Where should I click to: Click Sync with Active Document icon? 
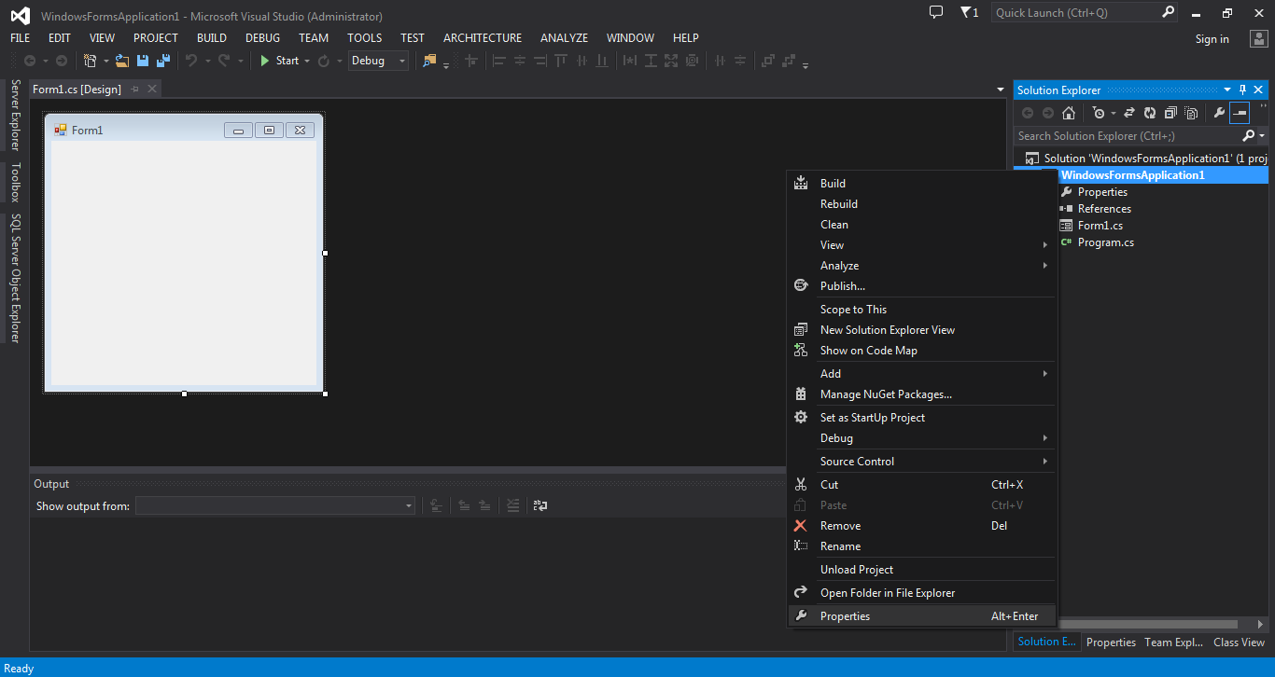(1128, 113)
